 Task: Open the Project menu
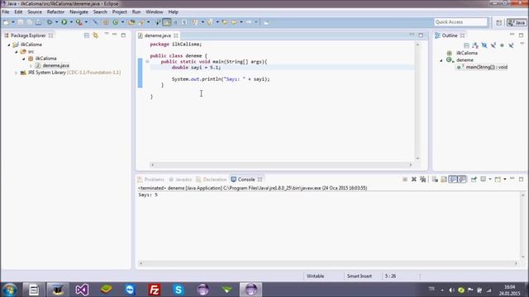(x=119, y=12)
